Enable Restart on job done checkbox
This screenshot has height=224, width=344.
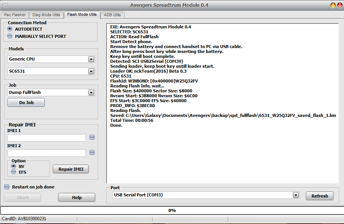[x=7, y=187]
